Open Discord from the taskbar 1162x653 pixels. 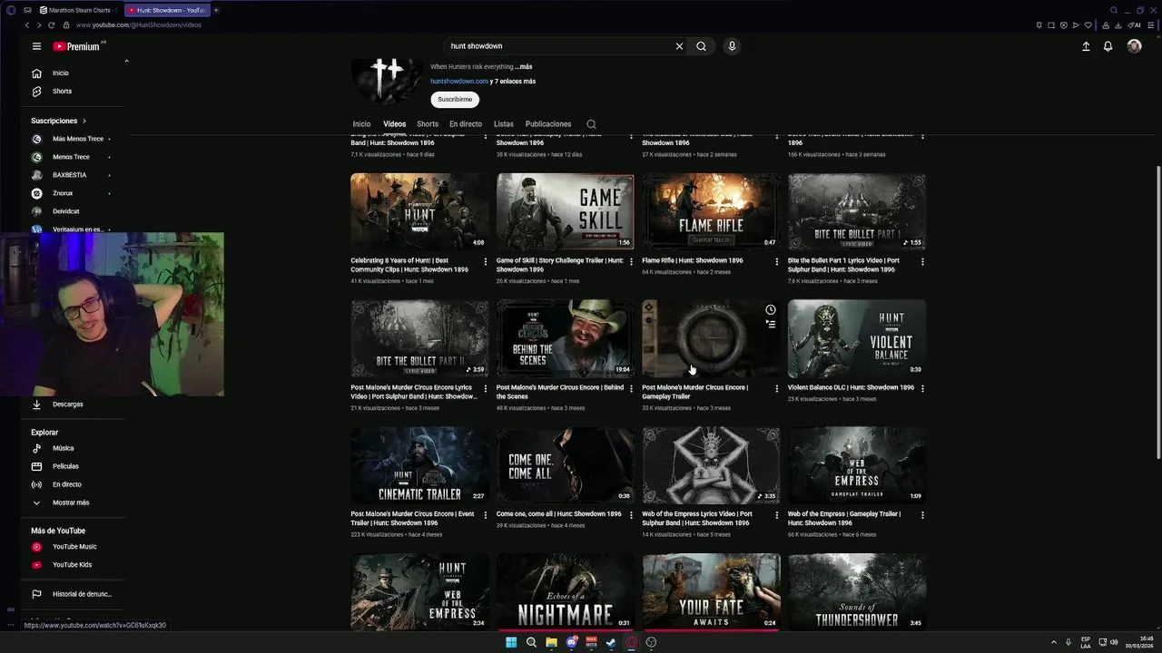(x=571, y=642)
